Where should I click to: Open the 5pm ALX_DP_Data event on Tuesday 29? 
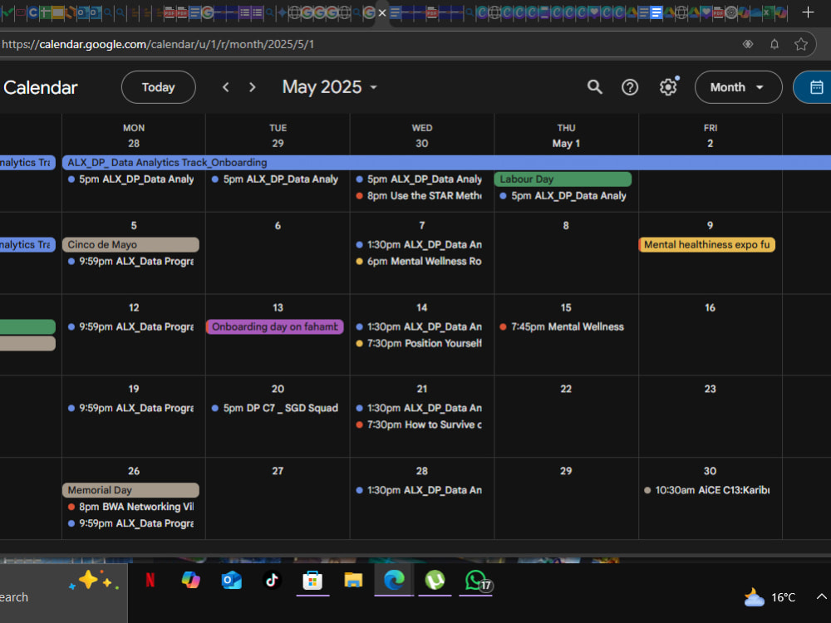tap(274, 179)
